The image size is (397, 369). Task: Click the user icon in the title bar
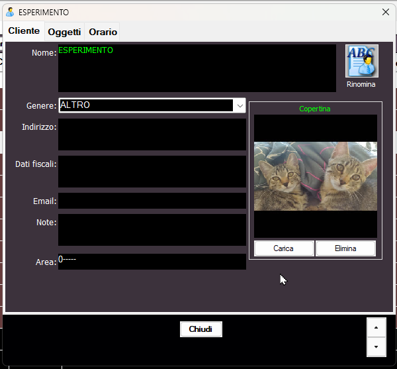[x=10, y=12]
